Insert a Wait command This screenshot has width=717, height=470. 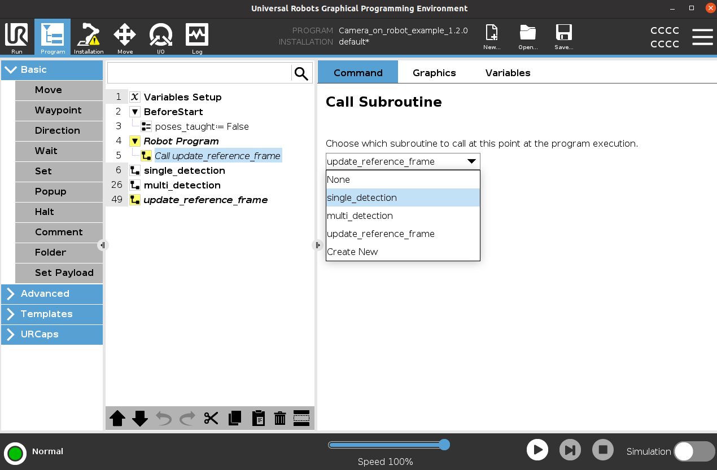(59, 151)
